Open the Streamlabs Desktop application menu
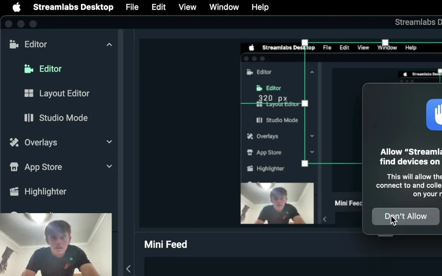Screen dimensions: 442x276 pos(73,7)
